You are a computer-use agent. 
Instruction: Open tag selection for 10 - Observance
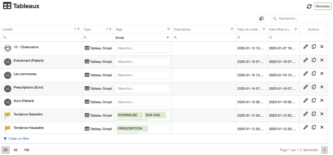(143, 49)
